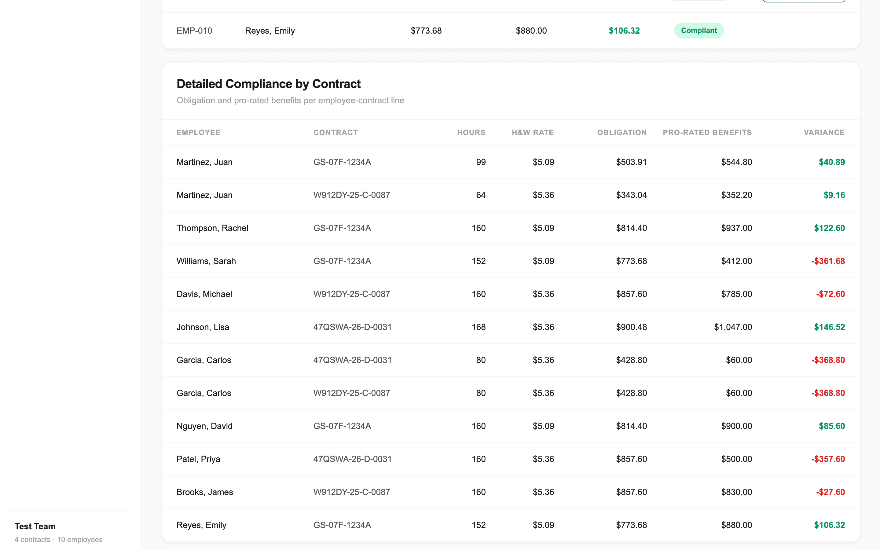The width and height of the screenshot is (880, 550).
Task: Click the $900.48 obligation value
Action: click(631, 327)
